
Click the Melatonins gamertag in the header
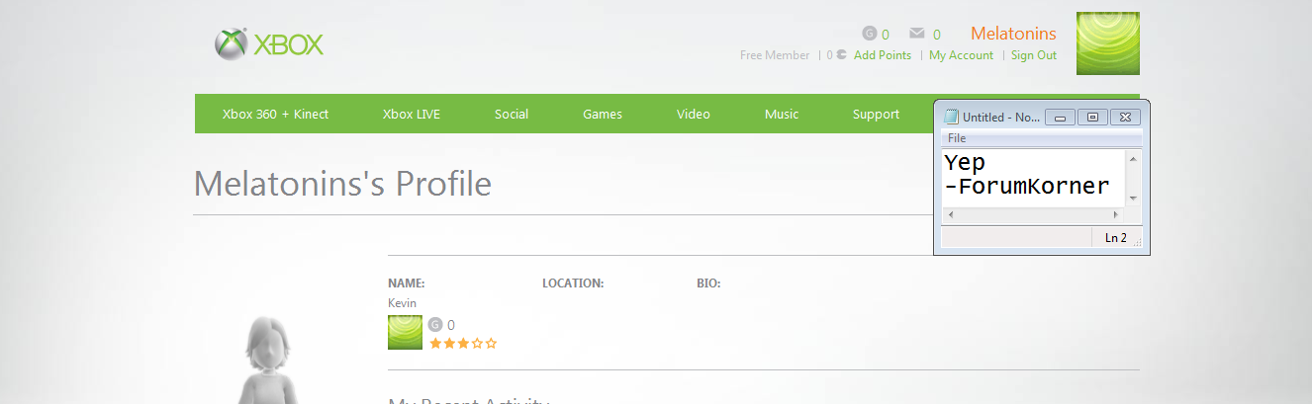pyautogui.click(x=1013, y=34)
